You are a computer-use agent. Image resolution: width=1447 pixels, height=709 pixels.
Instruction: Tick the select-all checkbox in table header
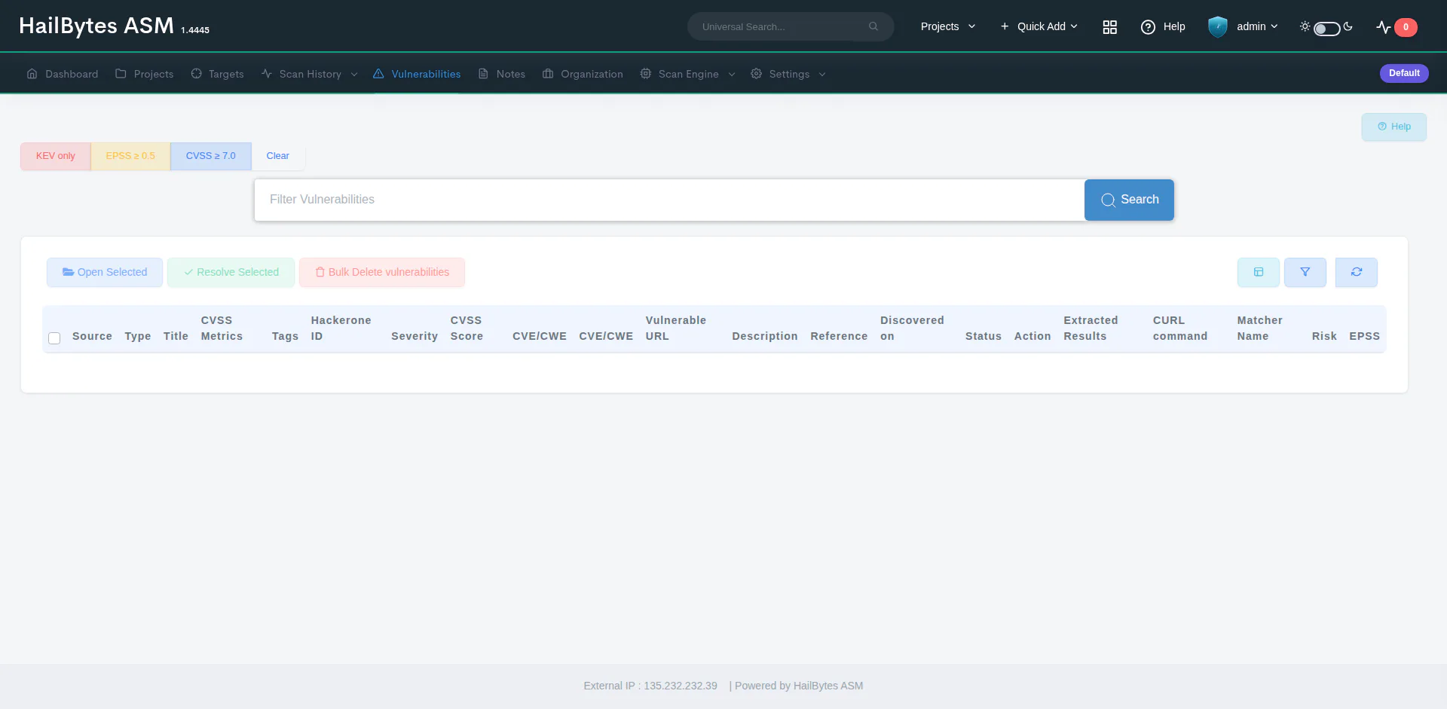pyautogui.click(x=54, y=338)
